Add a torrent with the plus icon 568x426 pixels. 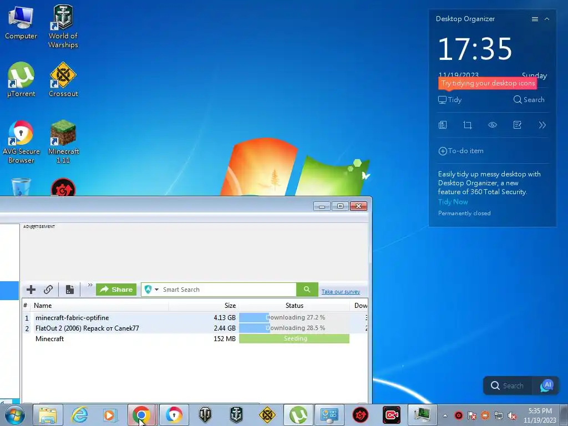point(31,290)
